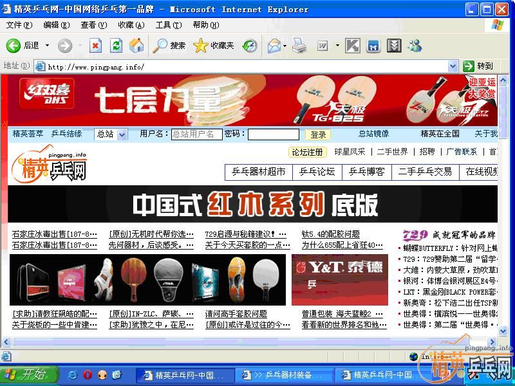Click the Edit with Word icon
This screenshot has height=386, width=515.
(323, 46)
